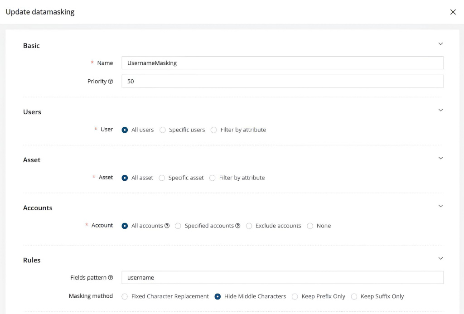The height and width of the screenshot is (314, 464).
Task: Collapse the Accounts section
Action: coord(440,206)
